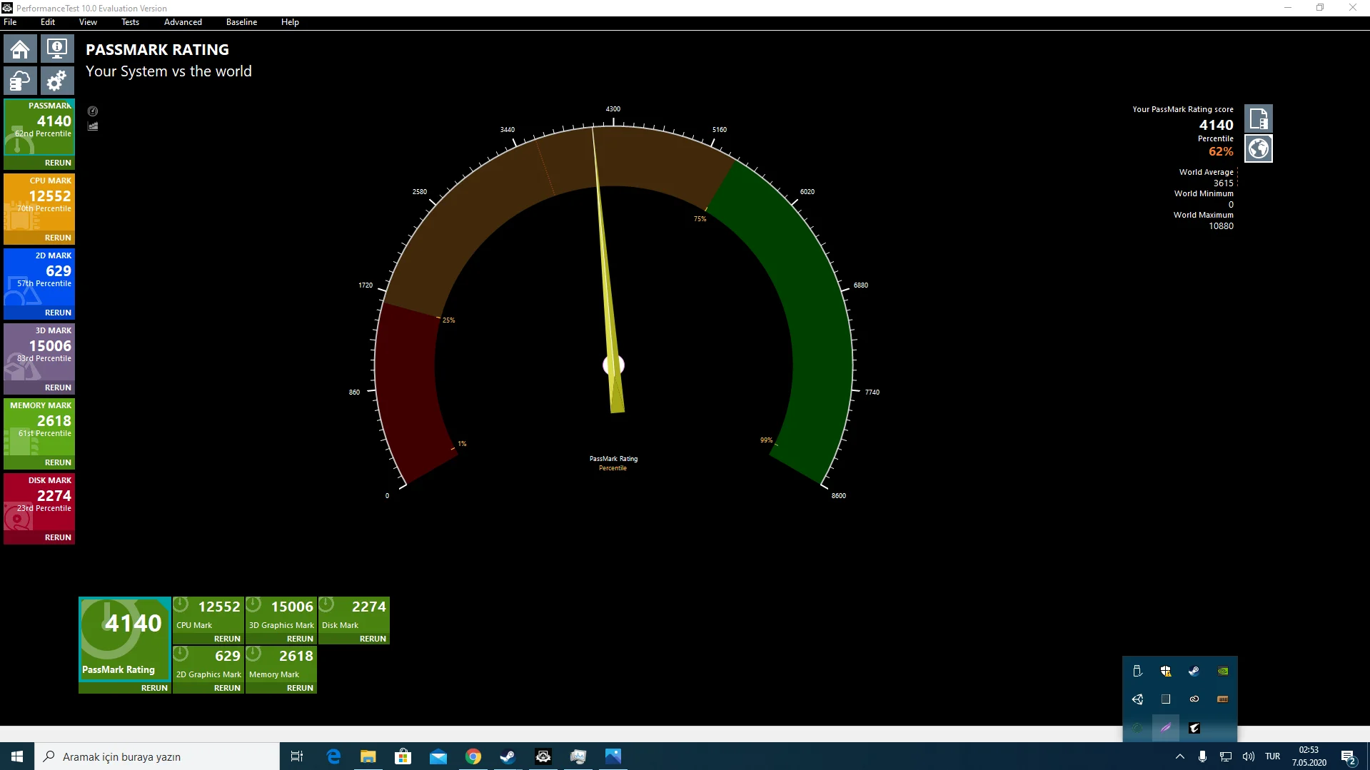Open the language selector showing TUR
Image resolution: width=1370 pixels, height=770 pixels.
[x=1271, y=756]
